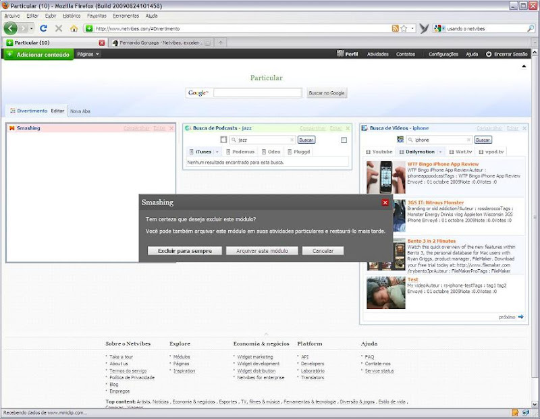540x419 pixels.
Task: Reload the page with the blue refresh icon
Action: tap(43, 28)
